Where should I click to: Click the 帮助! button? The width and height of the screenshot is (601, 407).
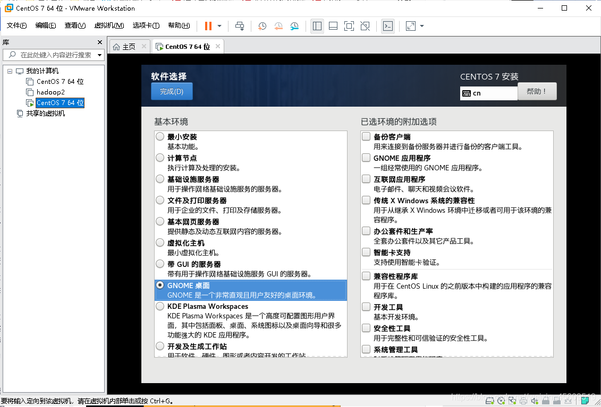point(537,91)
